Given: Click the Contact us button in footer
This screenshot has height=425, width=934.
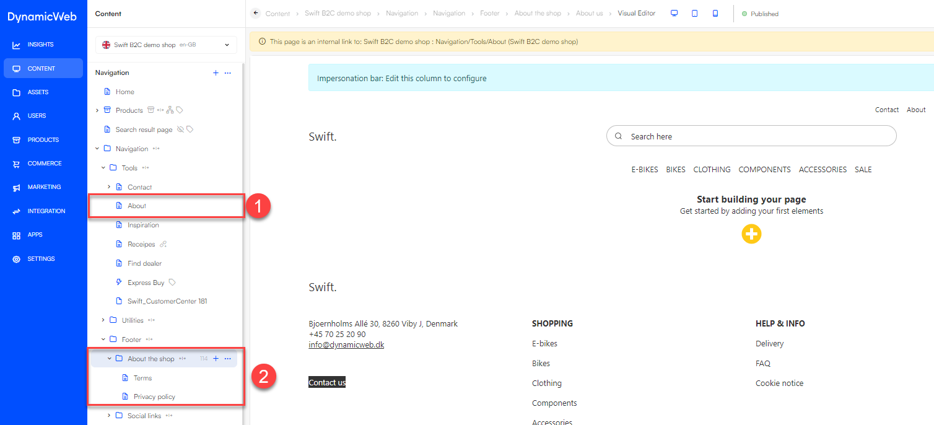Looking at the screenshot, I should [x=327, y=383].
